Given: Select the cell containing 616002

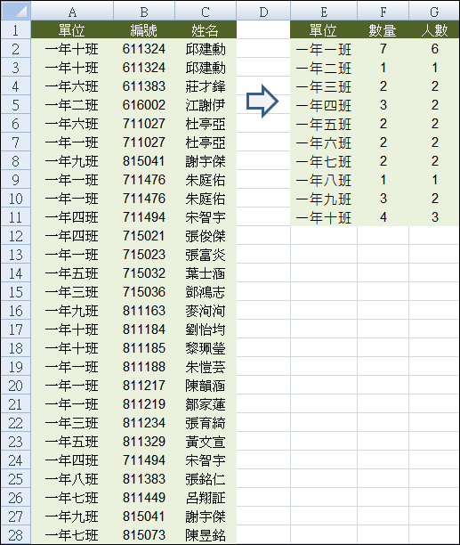Looking at the screenshot, I should click(144, 105).
